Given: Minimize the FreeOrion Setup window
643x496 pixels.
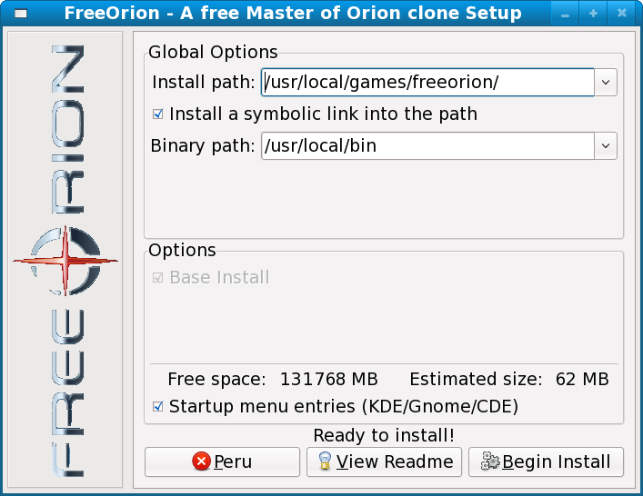Looking at the screenshot, I should [x=567, y=14].
